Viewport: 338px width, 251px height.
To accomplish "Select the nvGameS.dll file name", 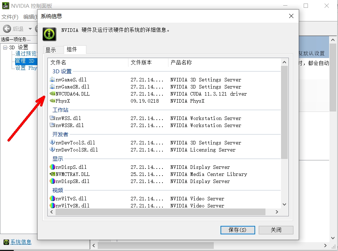I will [x=71, y=80].
